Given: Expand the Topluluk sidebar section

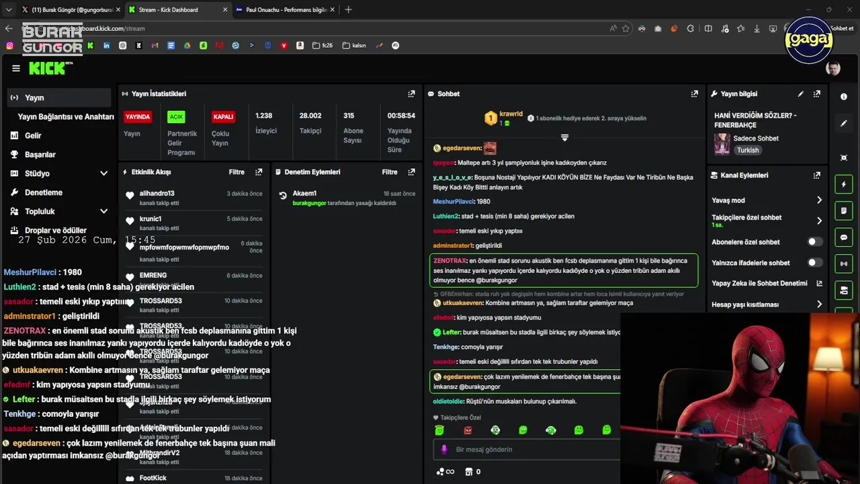Looking at the screenshot, I should (x=103, y=211).
